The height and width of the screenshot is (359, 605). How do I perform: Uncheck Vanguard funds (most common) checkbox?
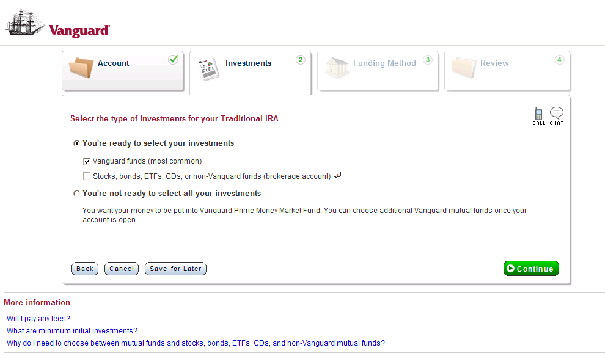(x=87, y=161)
